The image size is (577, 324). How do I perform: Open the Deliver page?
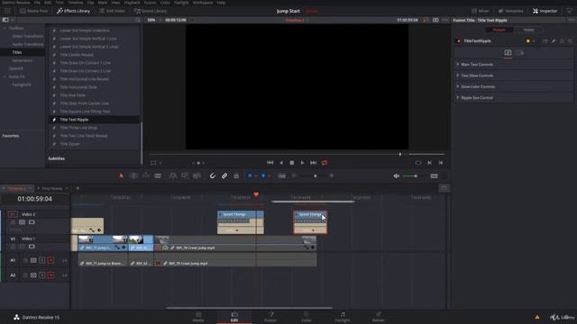(x=379, y=317)
